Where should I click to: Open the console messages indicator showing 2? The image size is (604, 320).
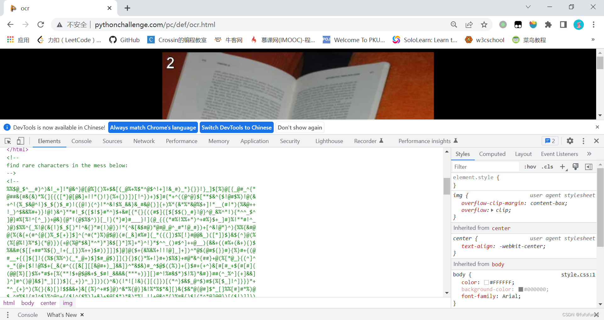(550, 141)
